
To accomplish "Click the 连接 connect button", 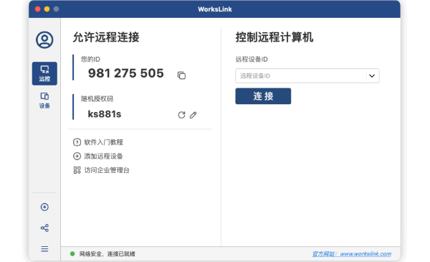I will coord(263,96).
